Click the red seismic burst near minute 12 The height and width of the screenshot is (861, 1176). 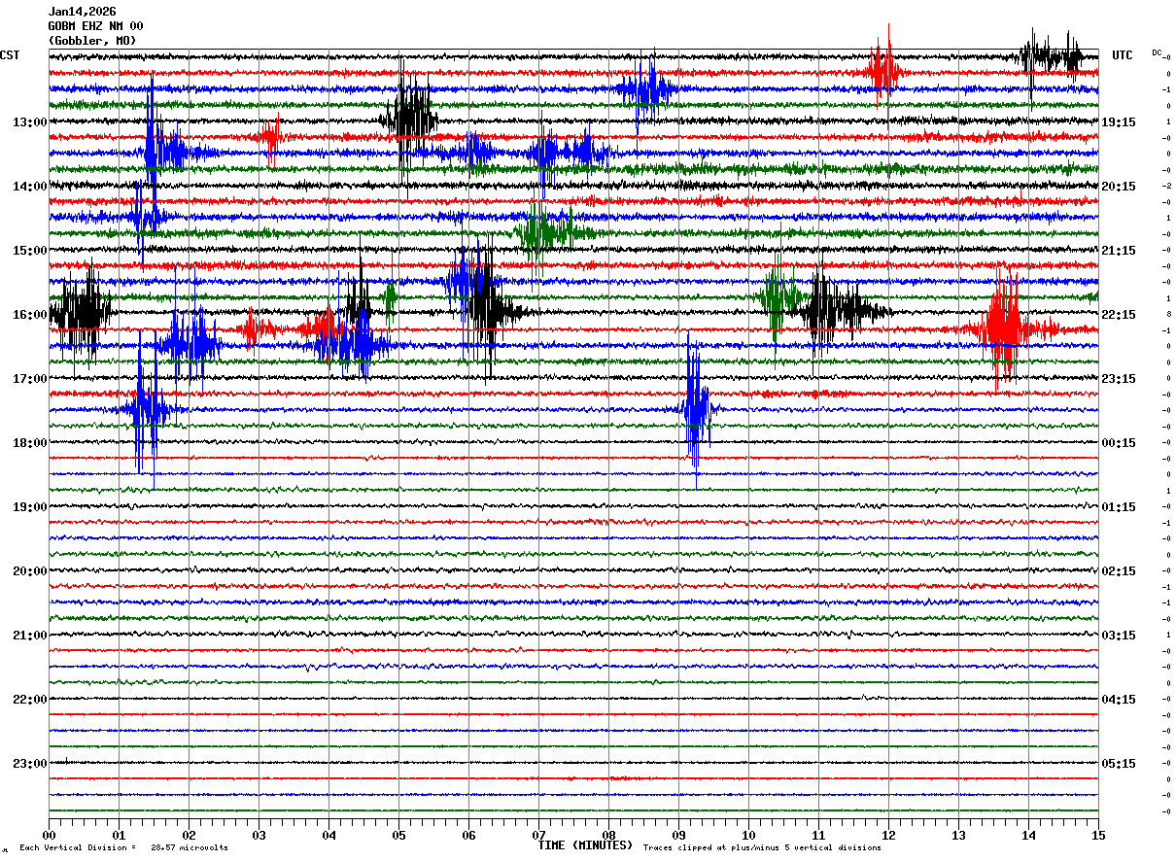tap(884, 68)
